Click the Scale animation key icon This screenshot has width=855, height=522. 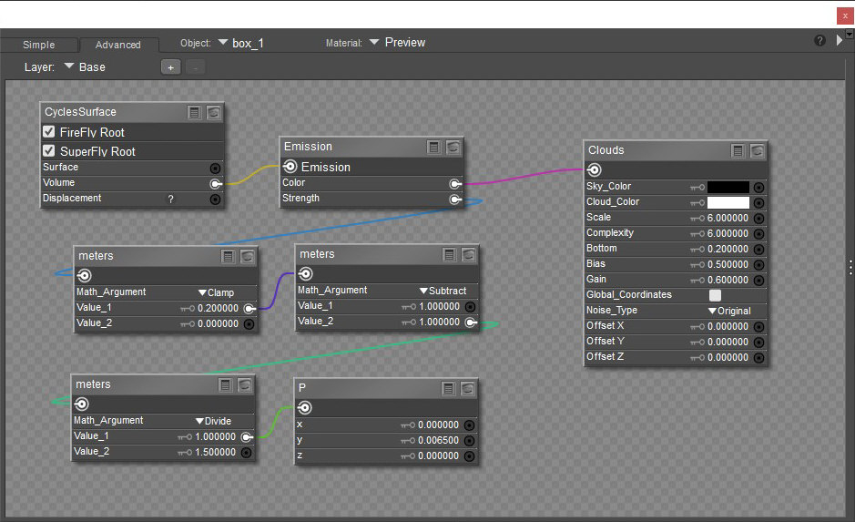click(697, 218)
